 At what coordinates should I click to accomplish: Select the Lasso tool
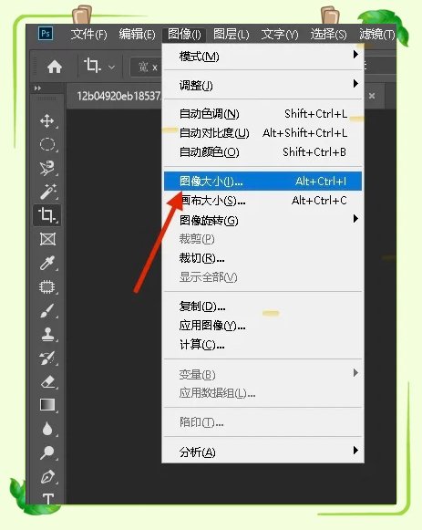pos(46,168)
